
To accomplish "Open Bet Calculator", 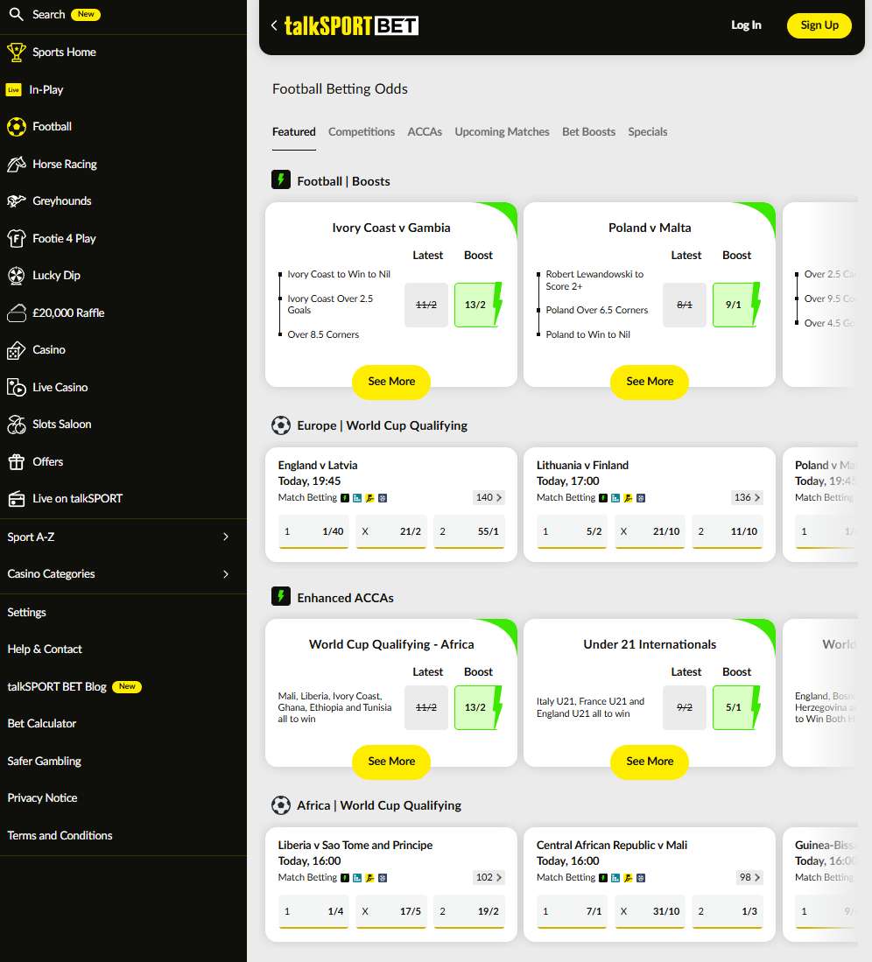I will tap(42, 723).
